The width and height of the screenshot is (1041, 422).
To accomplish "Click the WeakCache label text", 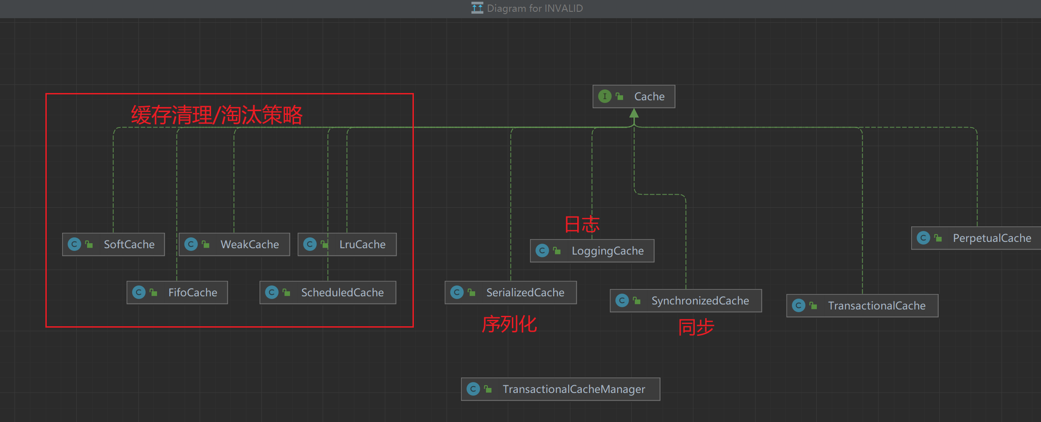I will coord(250,244).
